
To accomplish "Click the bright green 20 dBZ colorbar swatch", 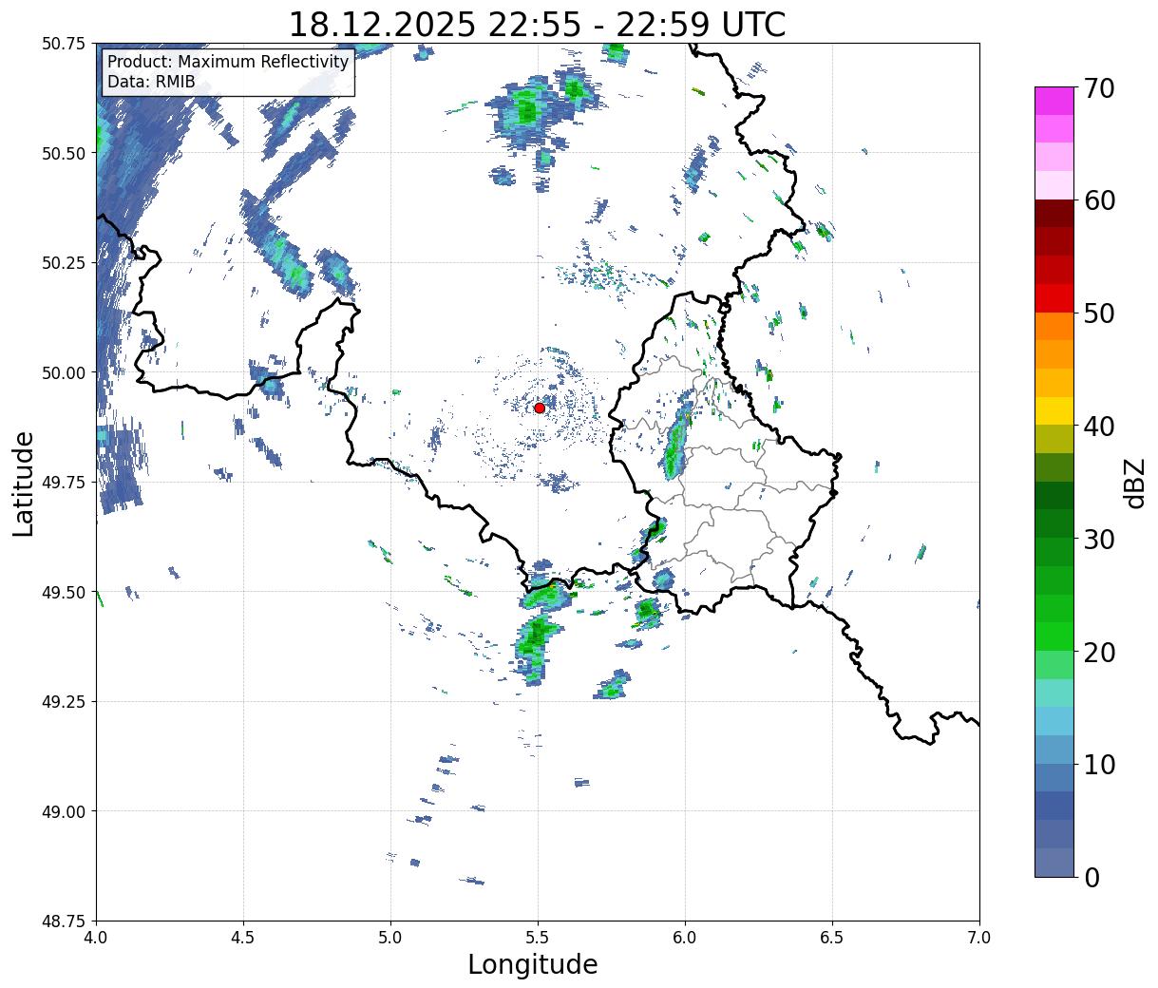I will pyautogui.click(x=1054, y=636).
